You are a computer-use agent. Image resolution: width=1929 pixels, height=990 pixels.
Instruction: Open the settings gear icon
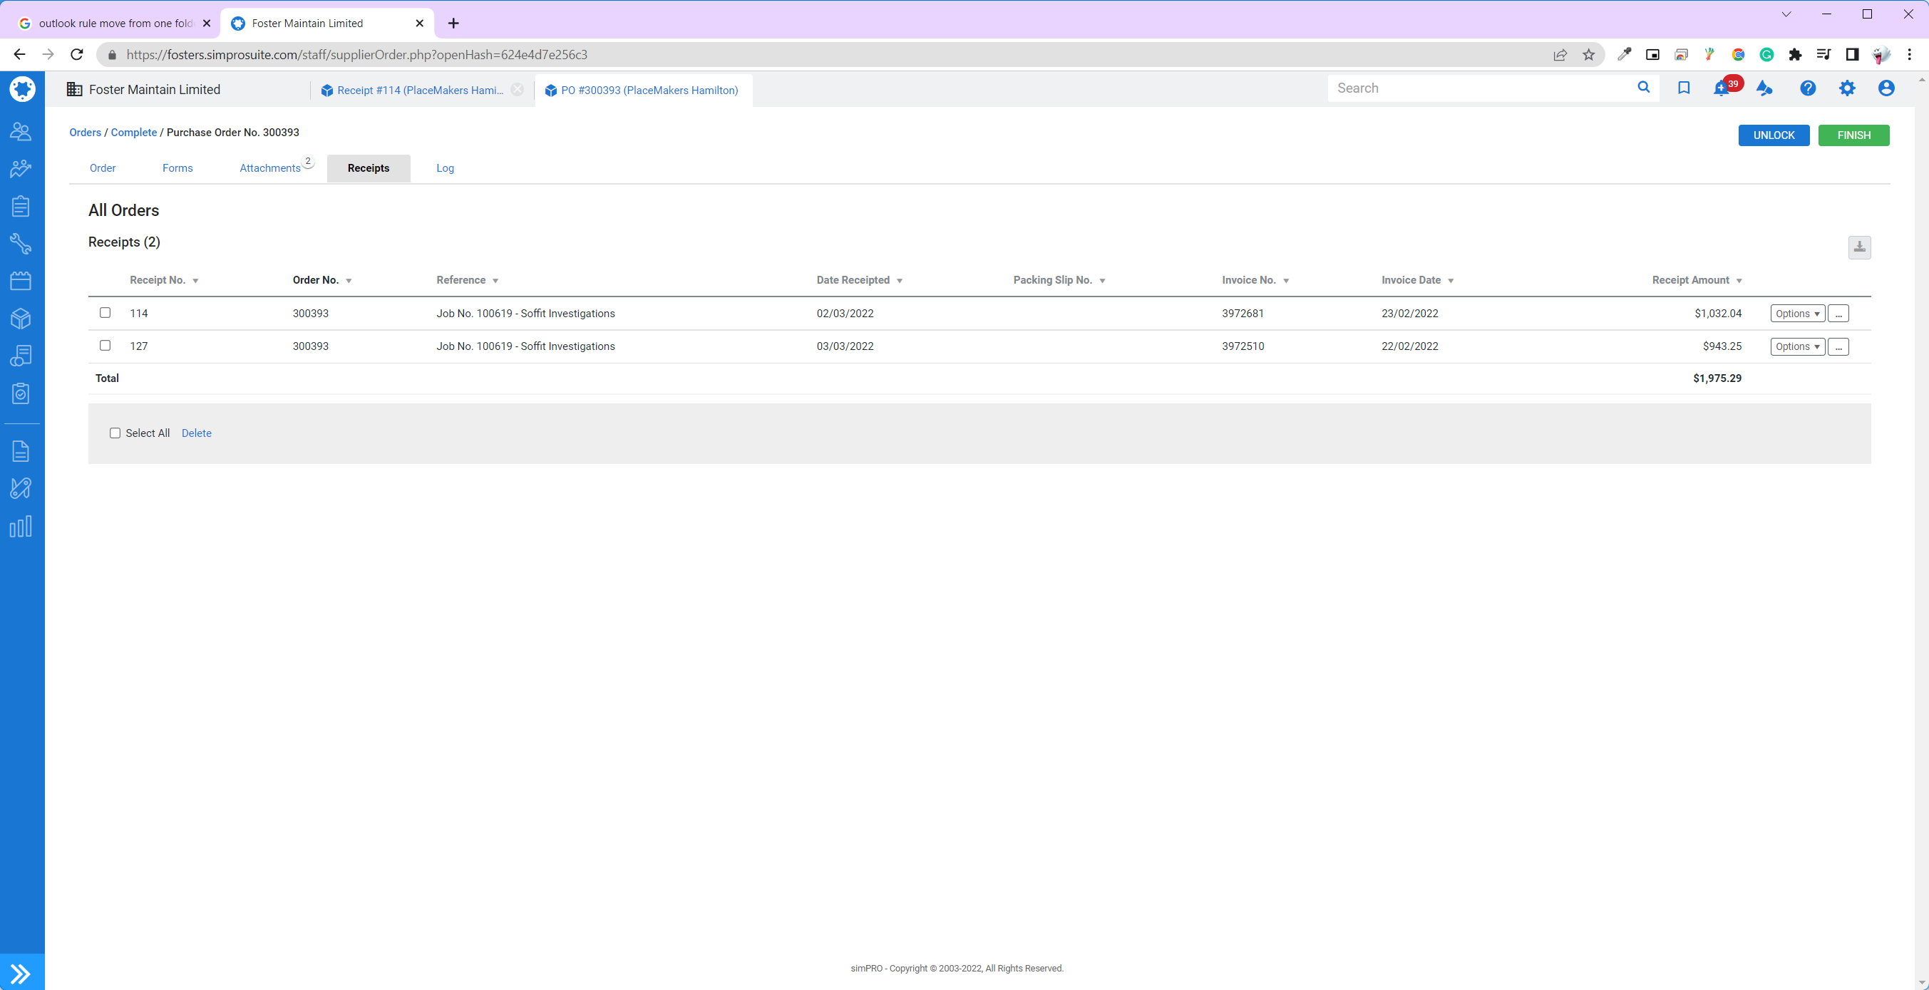pos(1847,88)
